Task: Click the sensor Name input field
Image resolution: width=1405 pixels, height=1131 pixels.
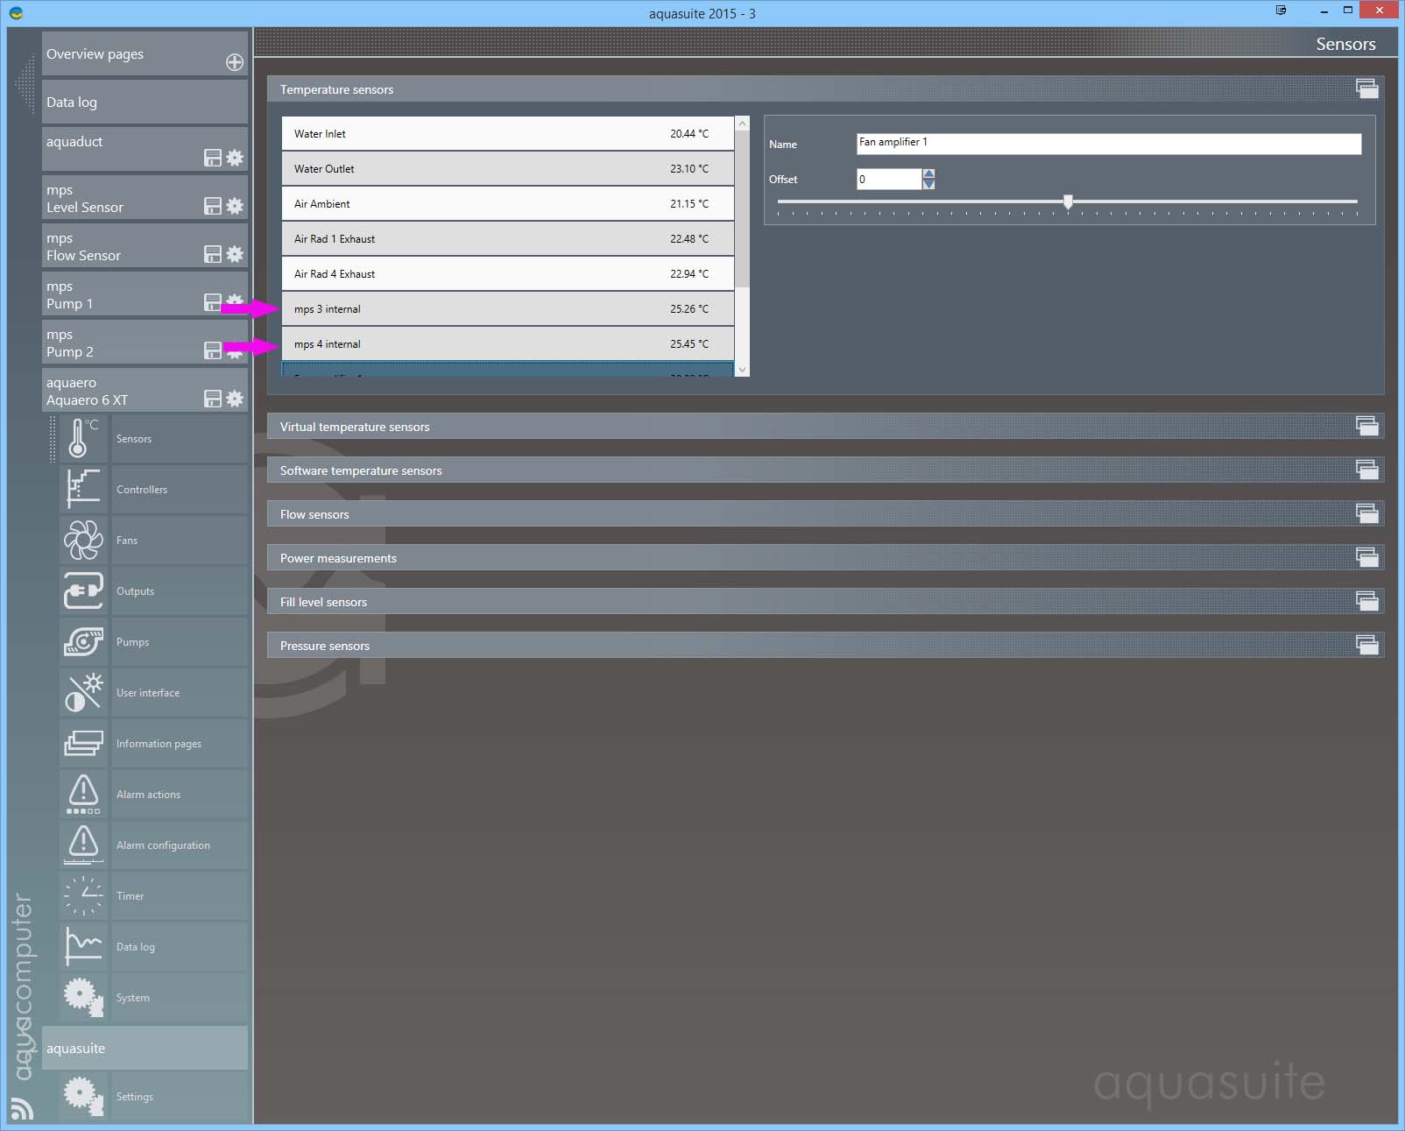Action: (x=1109, y=143)
